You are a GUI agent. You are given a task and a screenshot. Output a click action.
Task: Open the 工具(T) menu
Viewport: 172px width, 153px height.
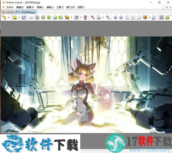[x=60, y=7]
